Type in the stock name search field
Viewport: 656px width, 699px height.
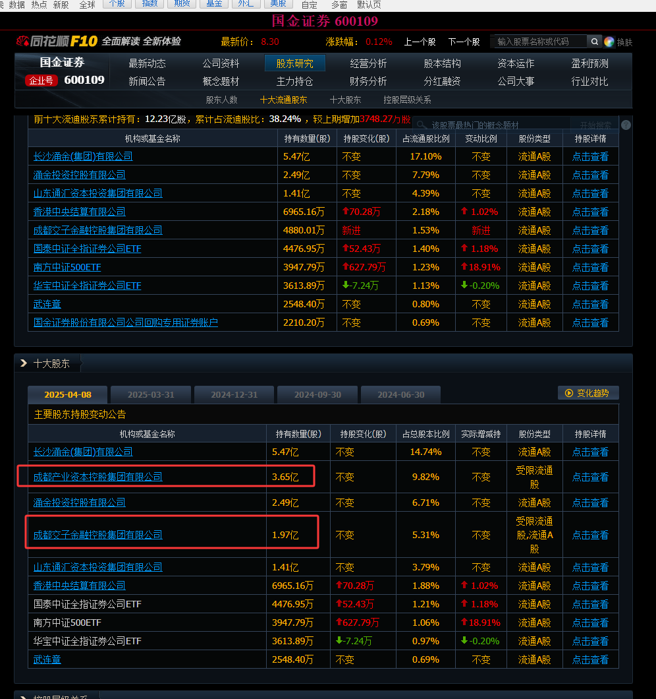pyautogui.click(x=539, y=42)
